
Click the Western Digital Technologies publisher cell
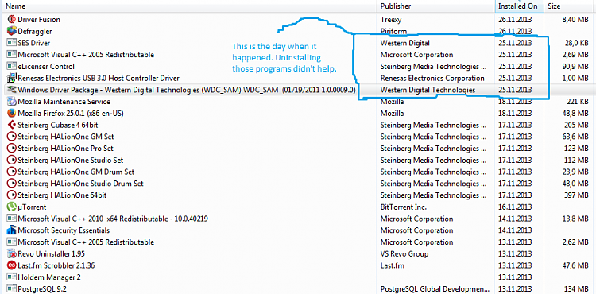coord(428,90)
